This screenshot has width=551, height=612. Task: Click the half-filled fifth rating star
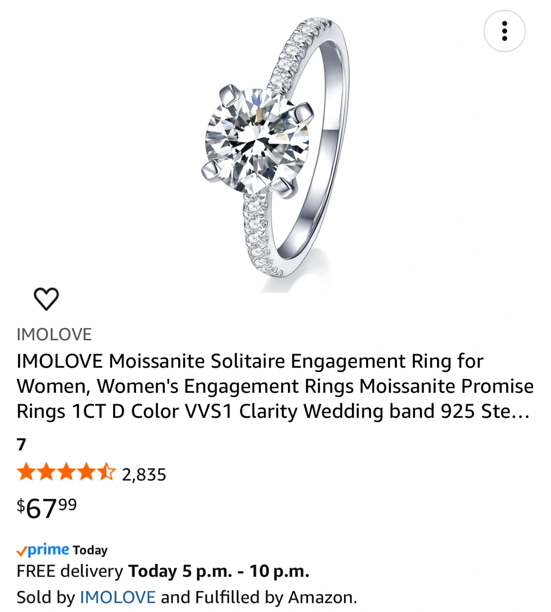point(107,473)
